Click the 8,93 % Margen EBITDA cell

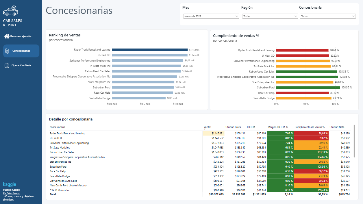pyautogui.click(x=280, y=176)
